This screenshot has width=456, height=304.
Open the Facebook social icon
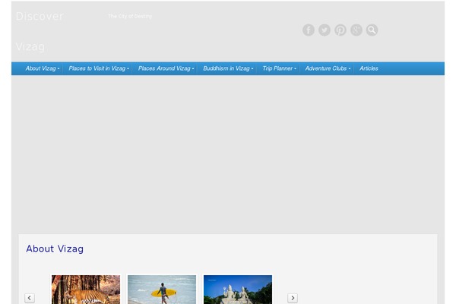point(309,30)
